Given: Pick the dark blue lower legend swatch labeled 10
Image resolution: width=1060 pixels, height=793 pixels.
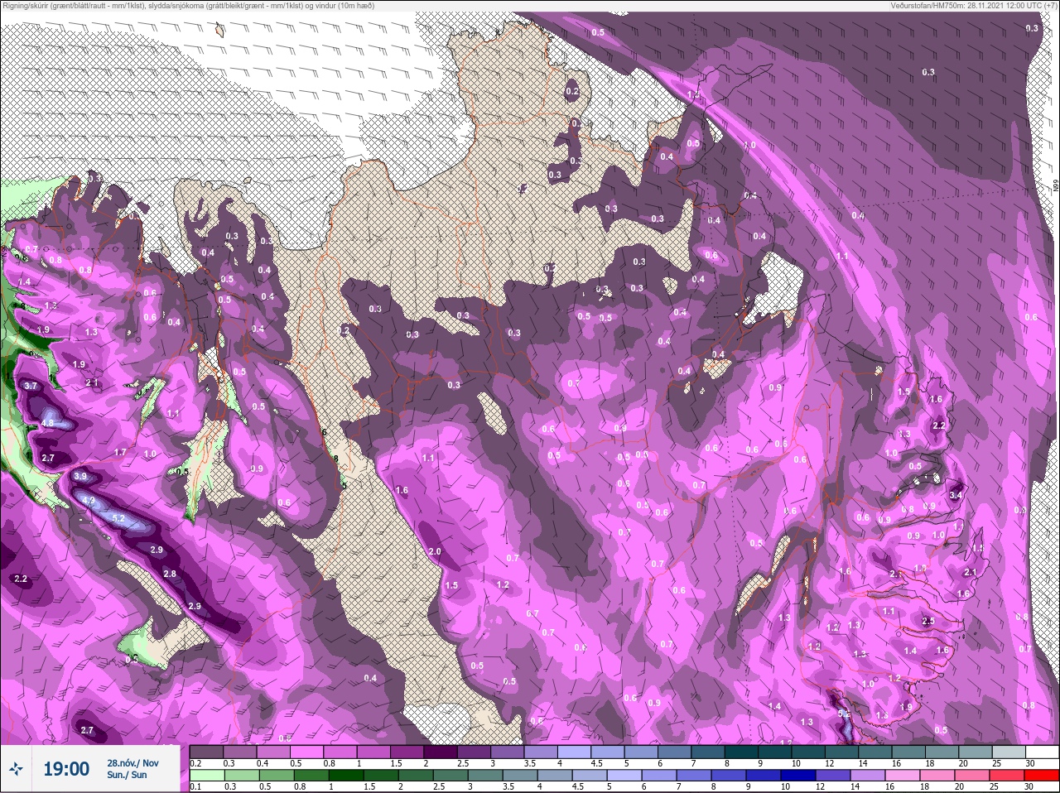Looking at the screenshot, I should (798, 776).
